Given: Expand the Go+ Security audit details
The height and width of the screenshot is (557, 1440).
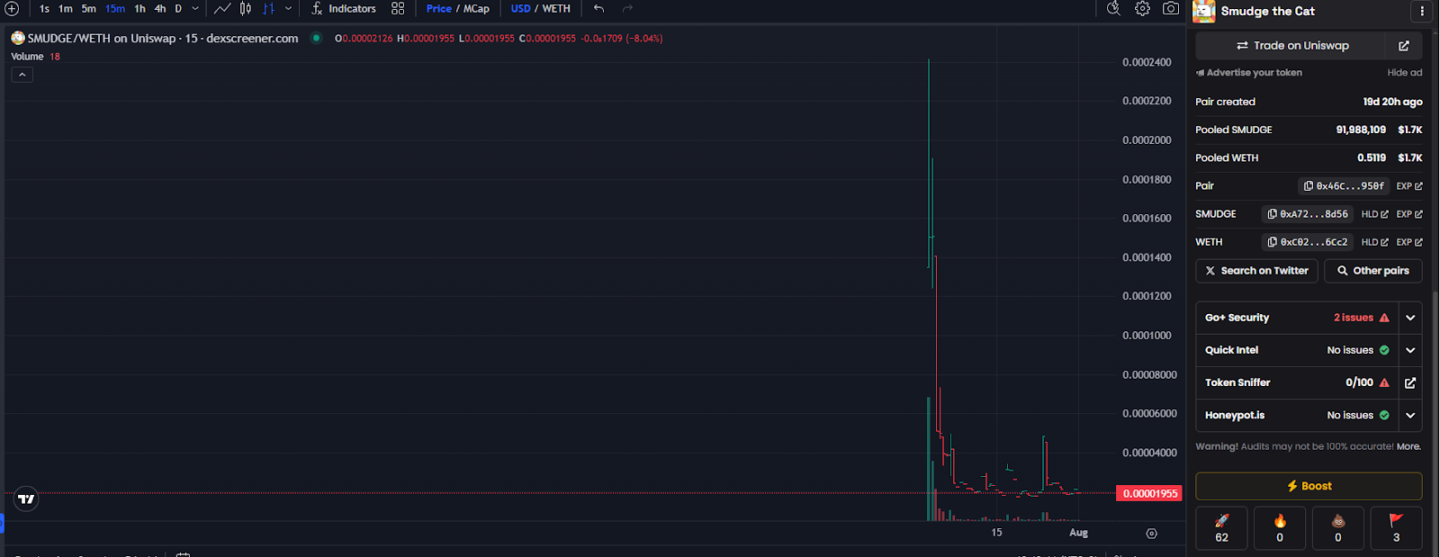Looking at the screenshot, I should click(1410, 318).
